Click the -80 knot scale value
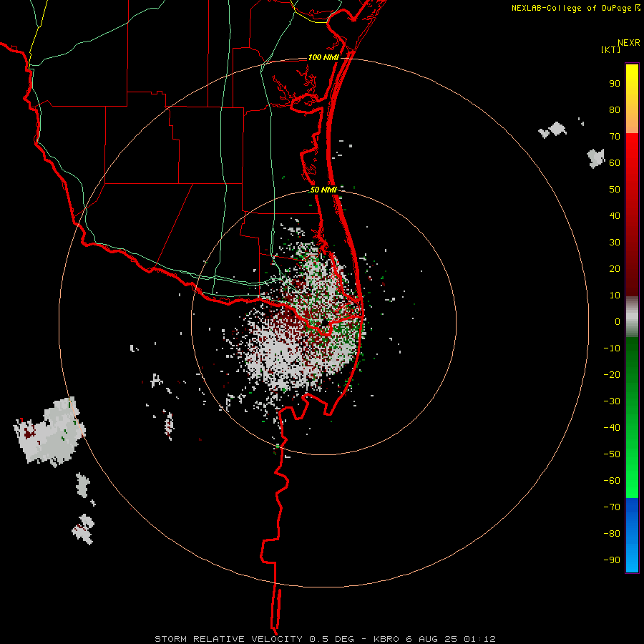 pos(612,534)
